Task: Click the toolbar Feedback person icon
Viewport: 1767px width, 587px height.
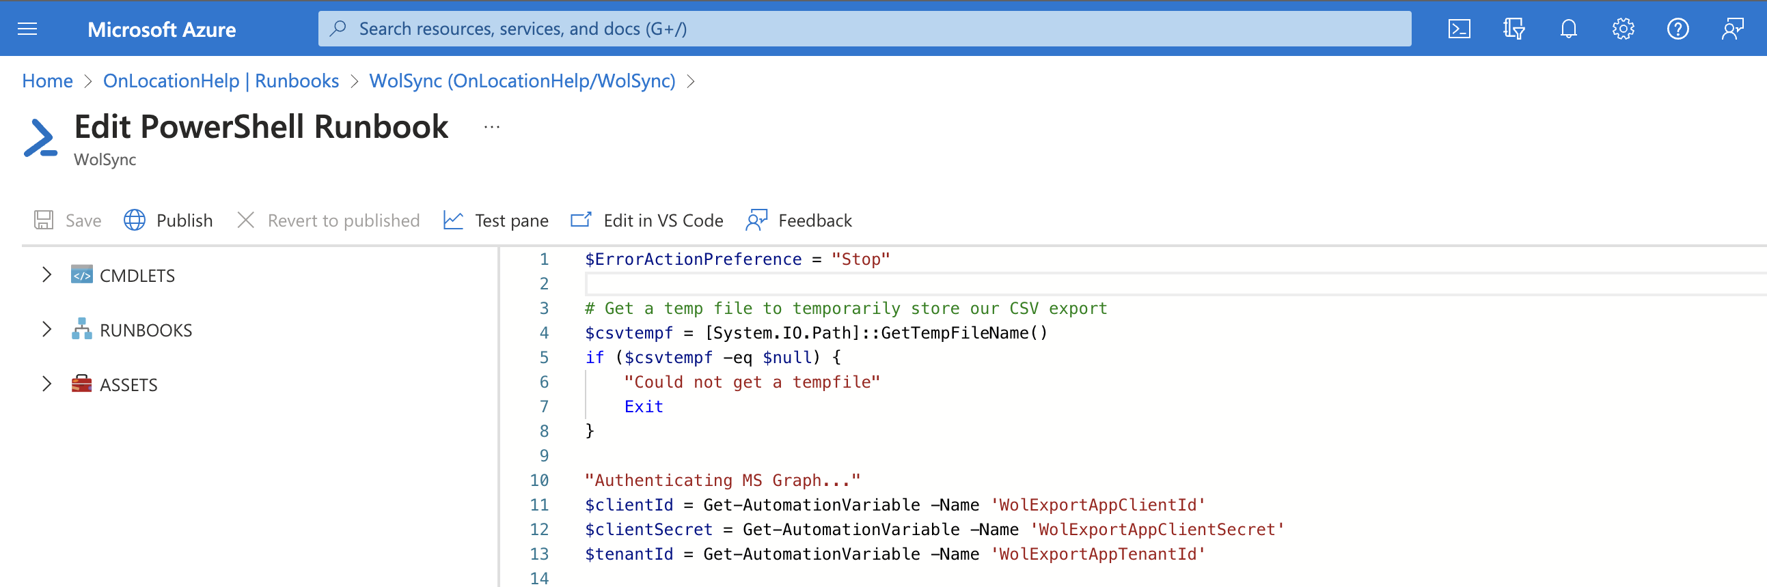Action: (756, 220)
